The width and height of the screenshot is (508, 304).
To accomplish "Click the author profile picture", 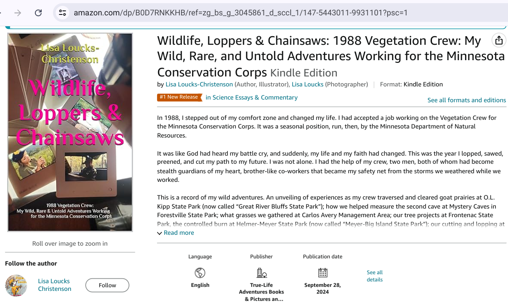I will 16,285.
